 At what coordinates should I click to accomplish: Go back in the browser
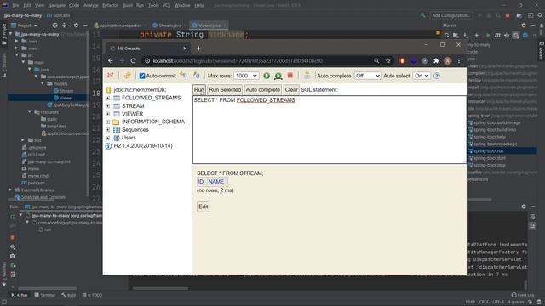point(111,60)
